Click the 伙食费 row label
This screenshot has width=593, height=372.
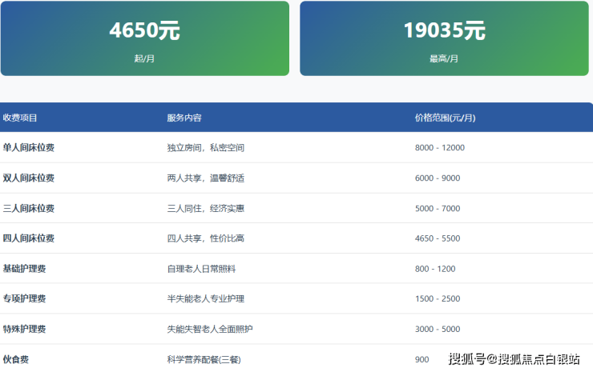pos(16,360)
